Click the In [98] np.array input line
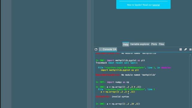The width and height of the screenshot is (192, 108). (x=118, y=87)
